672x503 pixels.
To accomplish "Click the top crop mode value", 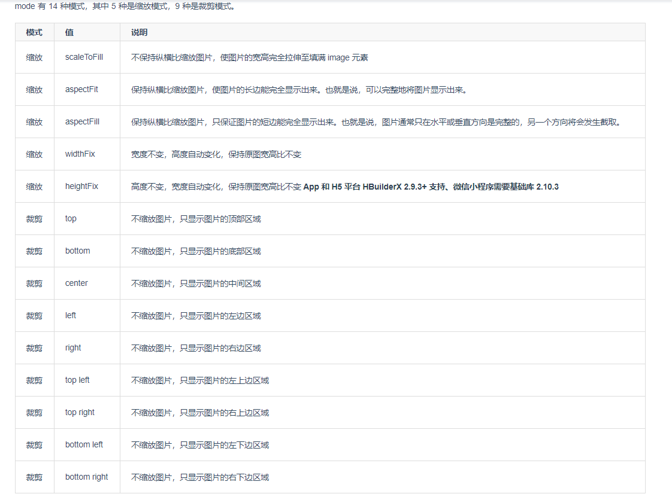I will [x=70, y=218].
